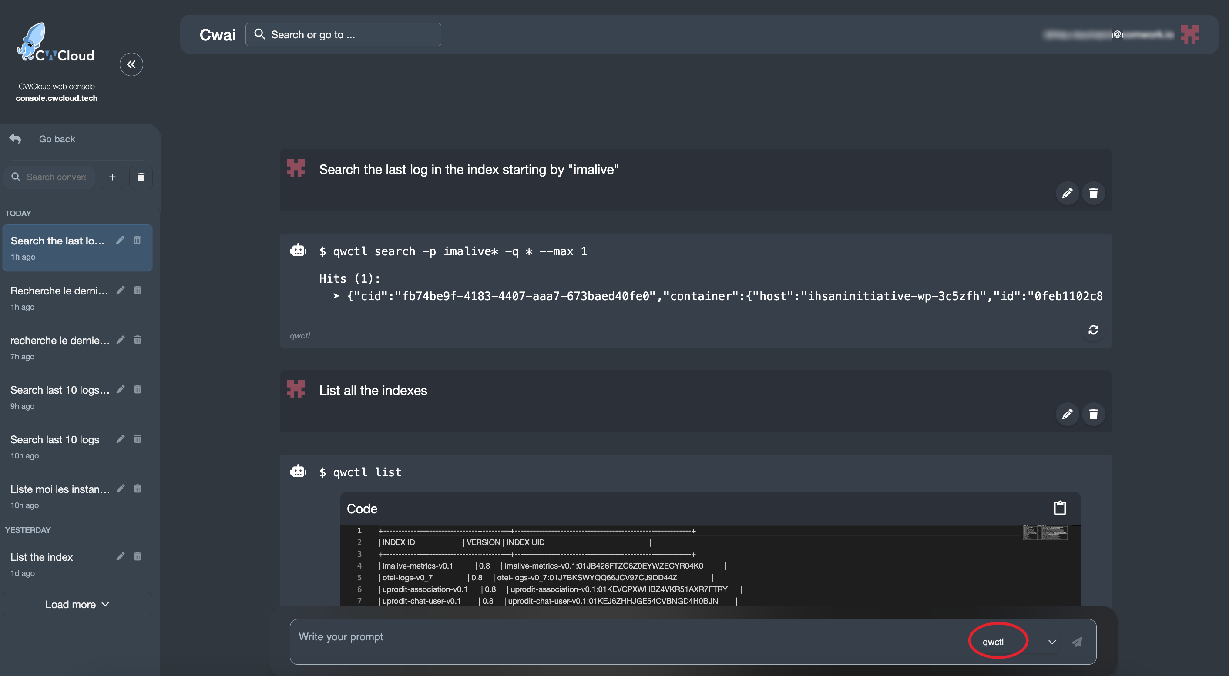This screenshot has width=1229, height=676.
Task: Edit the 'Search the last log' prompt message
Action: (x=1067, y=193)
